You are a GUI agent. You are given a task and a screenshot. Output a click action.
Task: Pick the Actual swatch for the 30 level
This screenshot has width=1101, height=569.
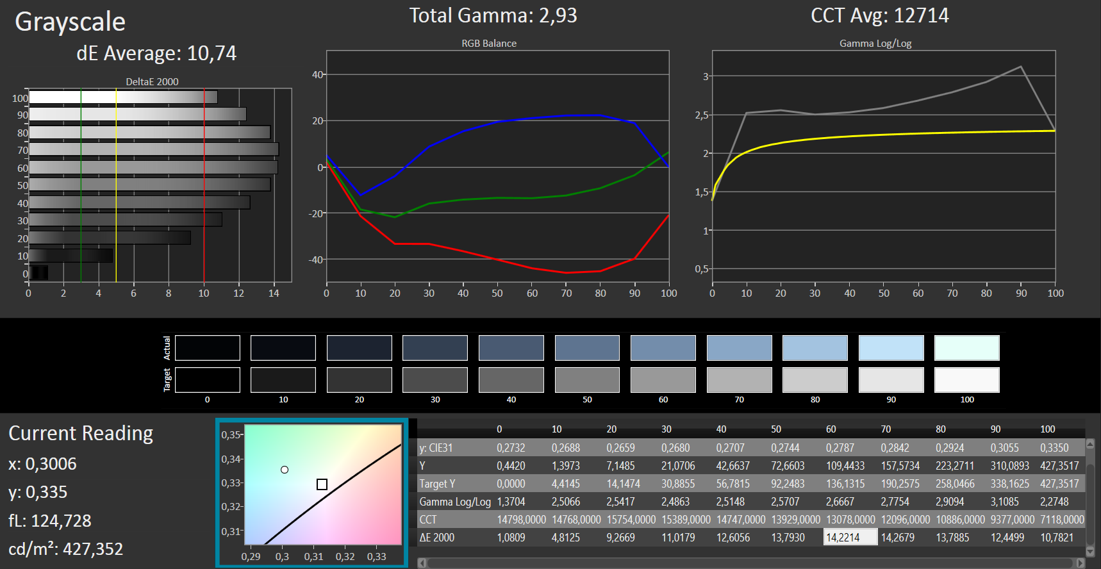(435, 348)
